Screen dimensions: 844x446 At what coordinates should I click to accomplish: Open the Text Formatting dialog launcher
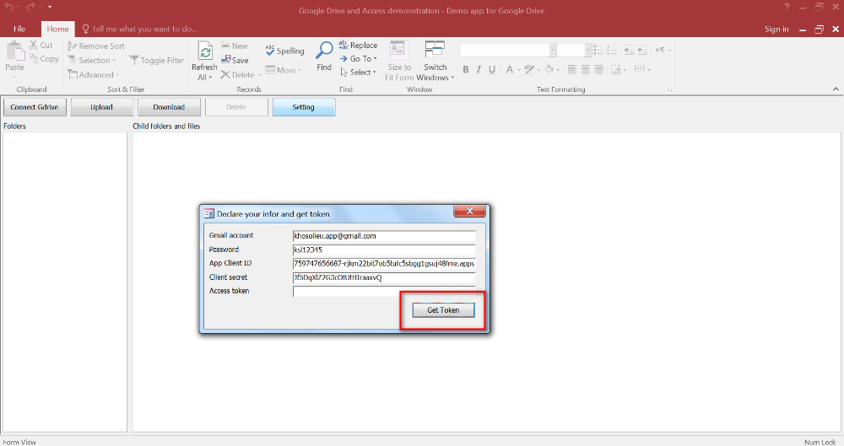click(x=669, y=89)
